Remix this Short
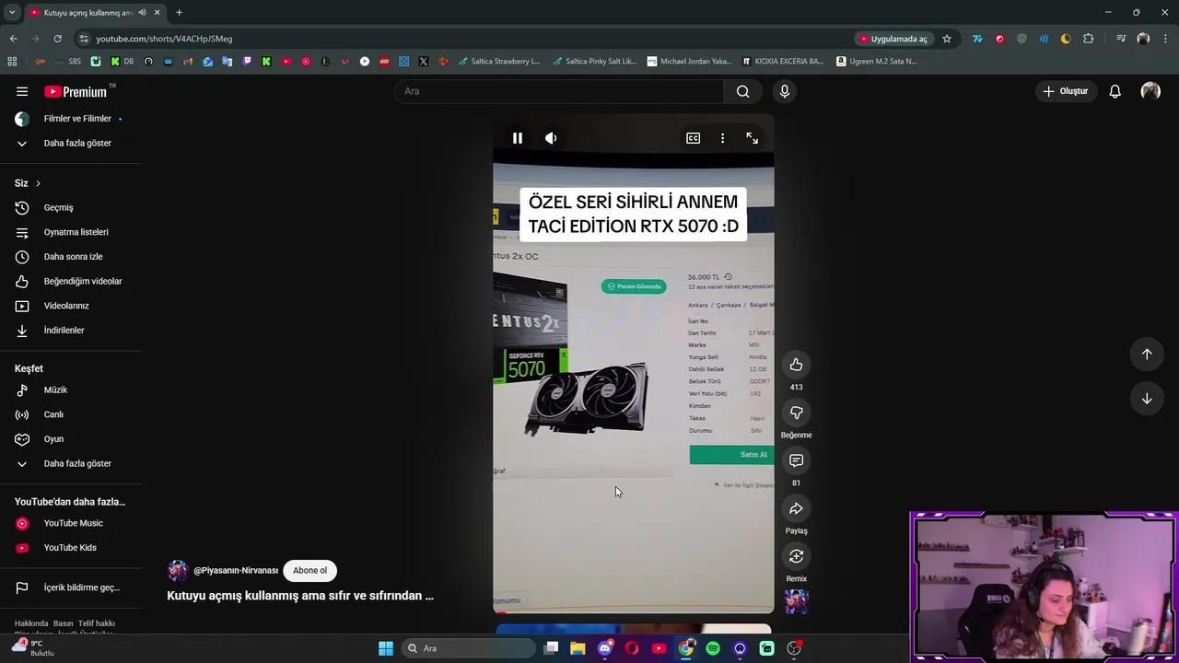 796,556
